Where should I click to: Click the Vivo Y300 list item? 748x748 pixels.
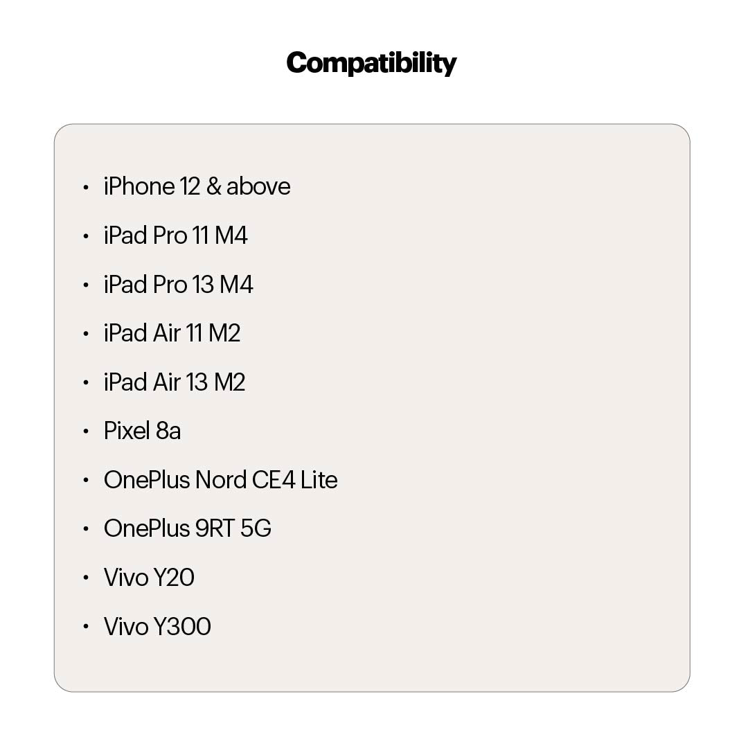point(157,627)
